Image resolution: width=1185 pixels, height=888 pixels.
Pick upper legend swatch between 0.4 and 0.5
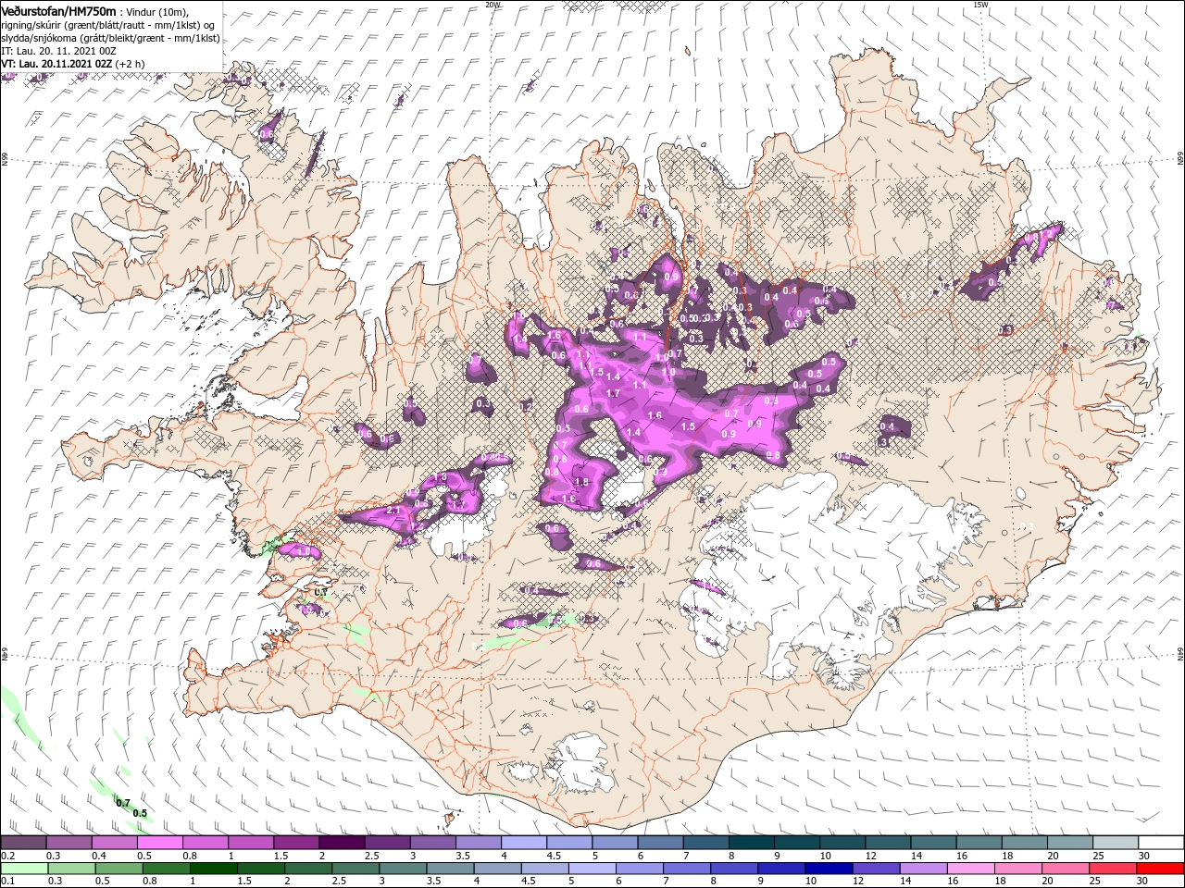[x=114, y=843]
